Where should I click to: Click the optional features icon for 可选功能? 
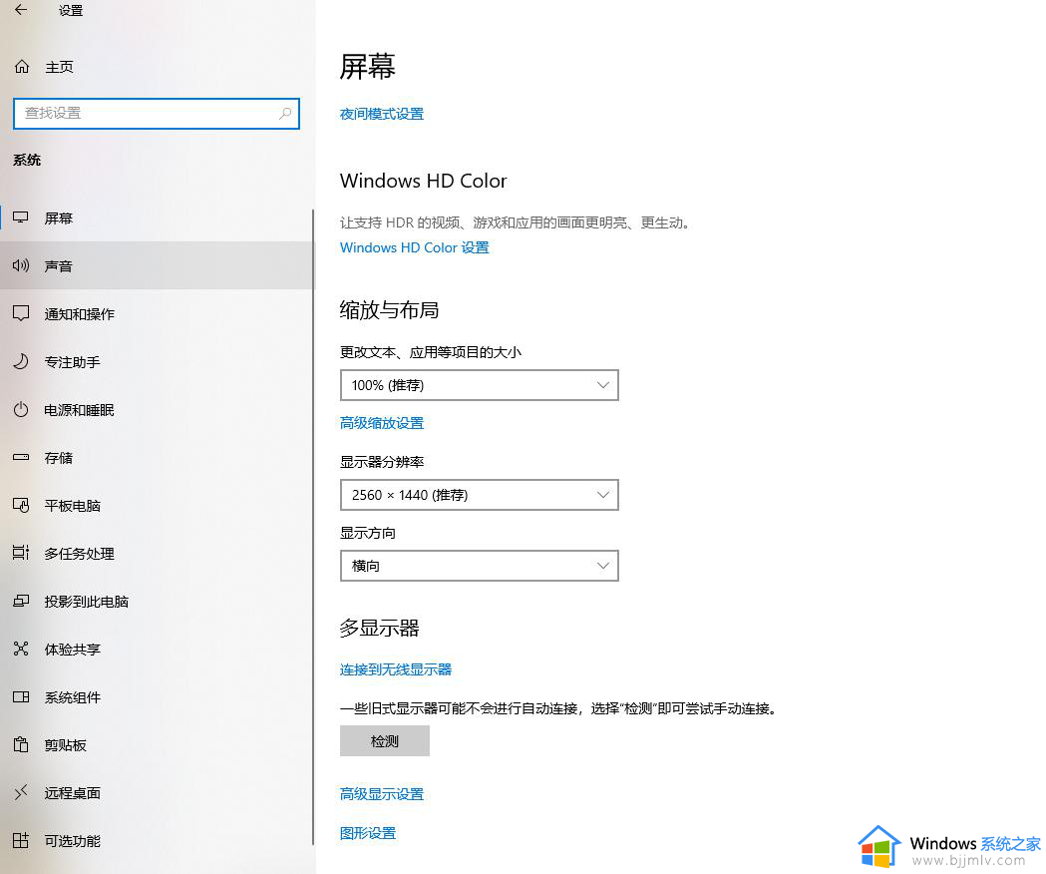pyautogui.click(x=21, y=841)
